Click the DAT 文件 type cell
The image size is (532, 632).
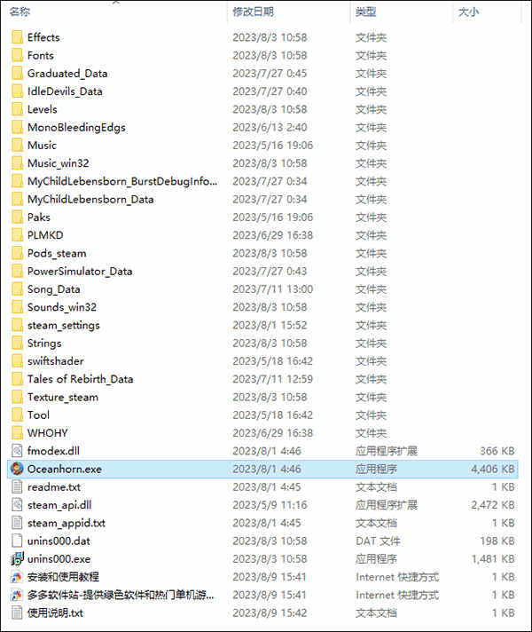click(x=378, y=541)
